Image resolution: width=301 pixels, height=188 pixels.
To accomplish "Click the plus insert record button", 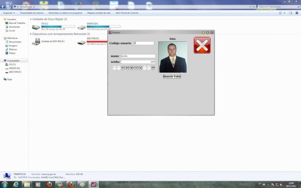I will 132,68.
